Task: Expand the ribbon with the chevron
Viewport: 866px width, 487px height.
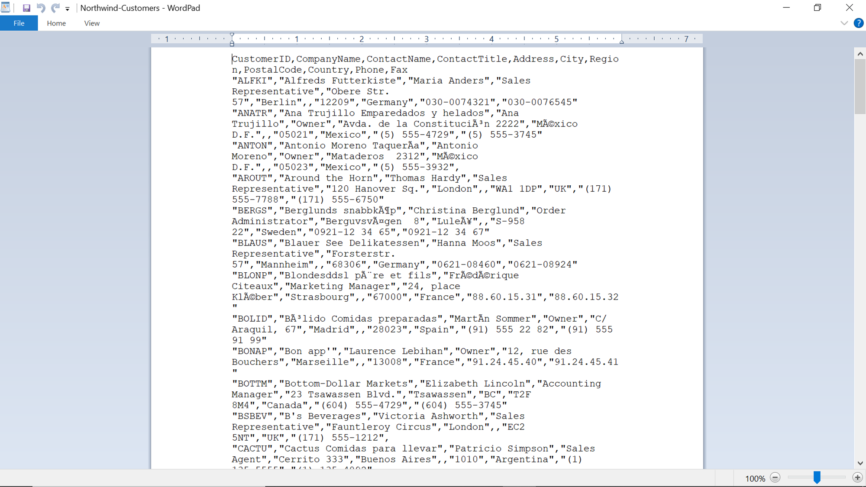Action: coord(844,23)
